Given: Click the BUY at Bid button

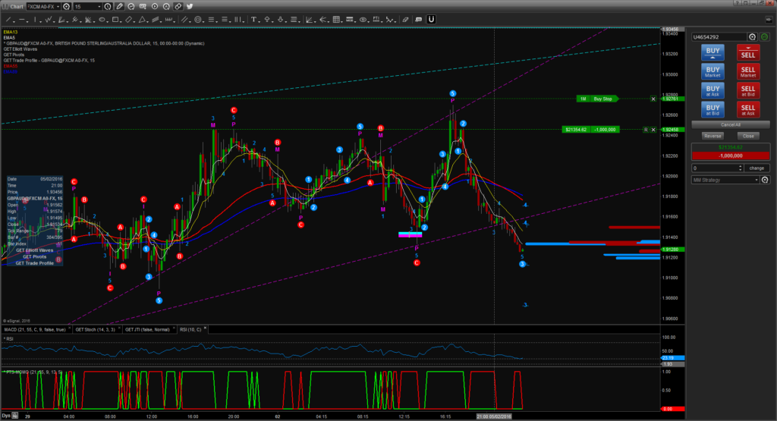Looking at the screenshot, I should point(713,109).
